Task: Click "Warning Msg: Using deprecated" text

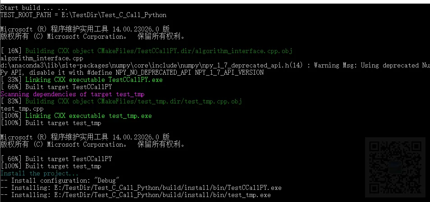Action: point(367,65)
